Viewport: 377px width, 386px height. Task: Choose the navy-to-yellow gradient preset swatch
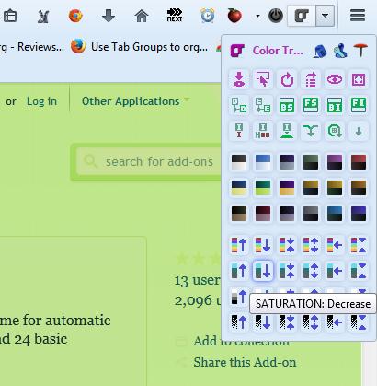pos(239,188)
